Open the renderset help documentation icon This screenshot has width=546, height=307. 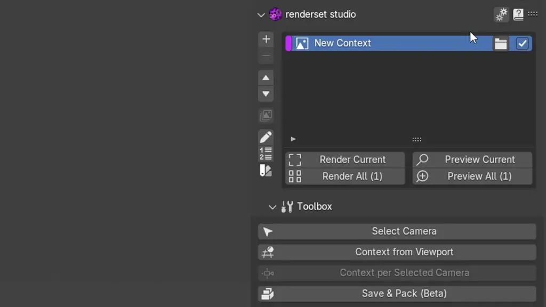point(518,14)
